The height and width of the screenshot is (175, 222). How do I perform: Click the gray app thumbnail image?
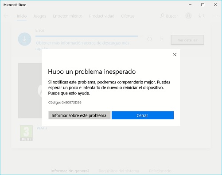coord(30,91)
